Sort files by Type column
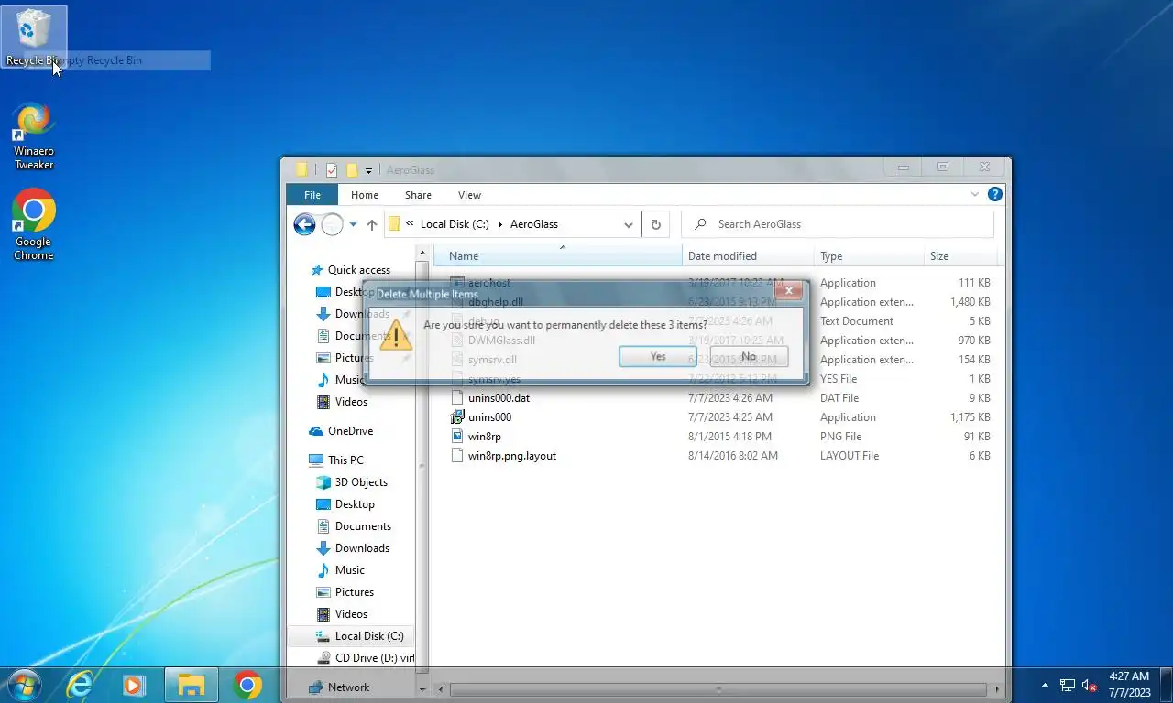 869,256
